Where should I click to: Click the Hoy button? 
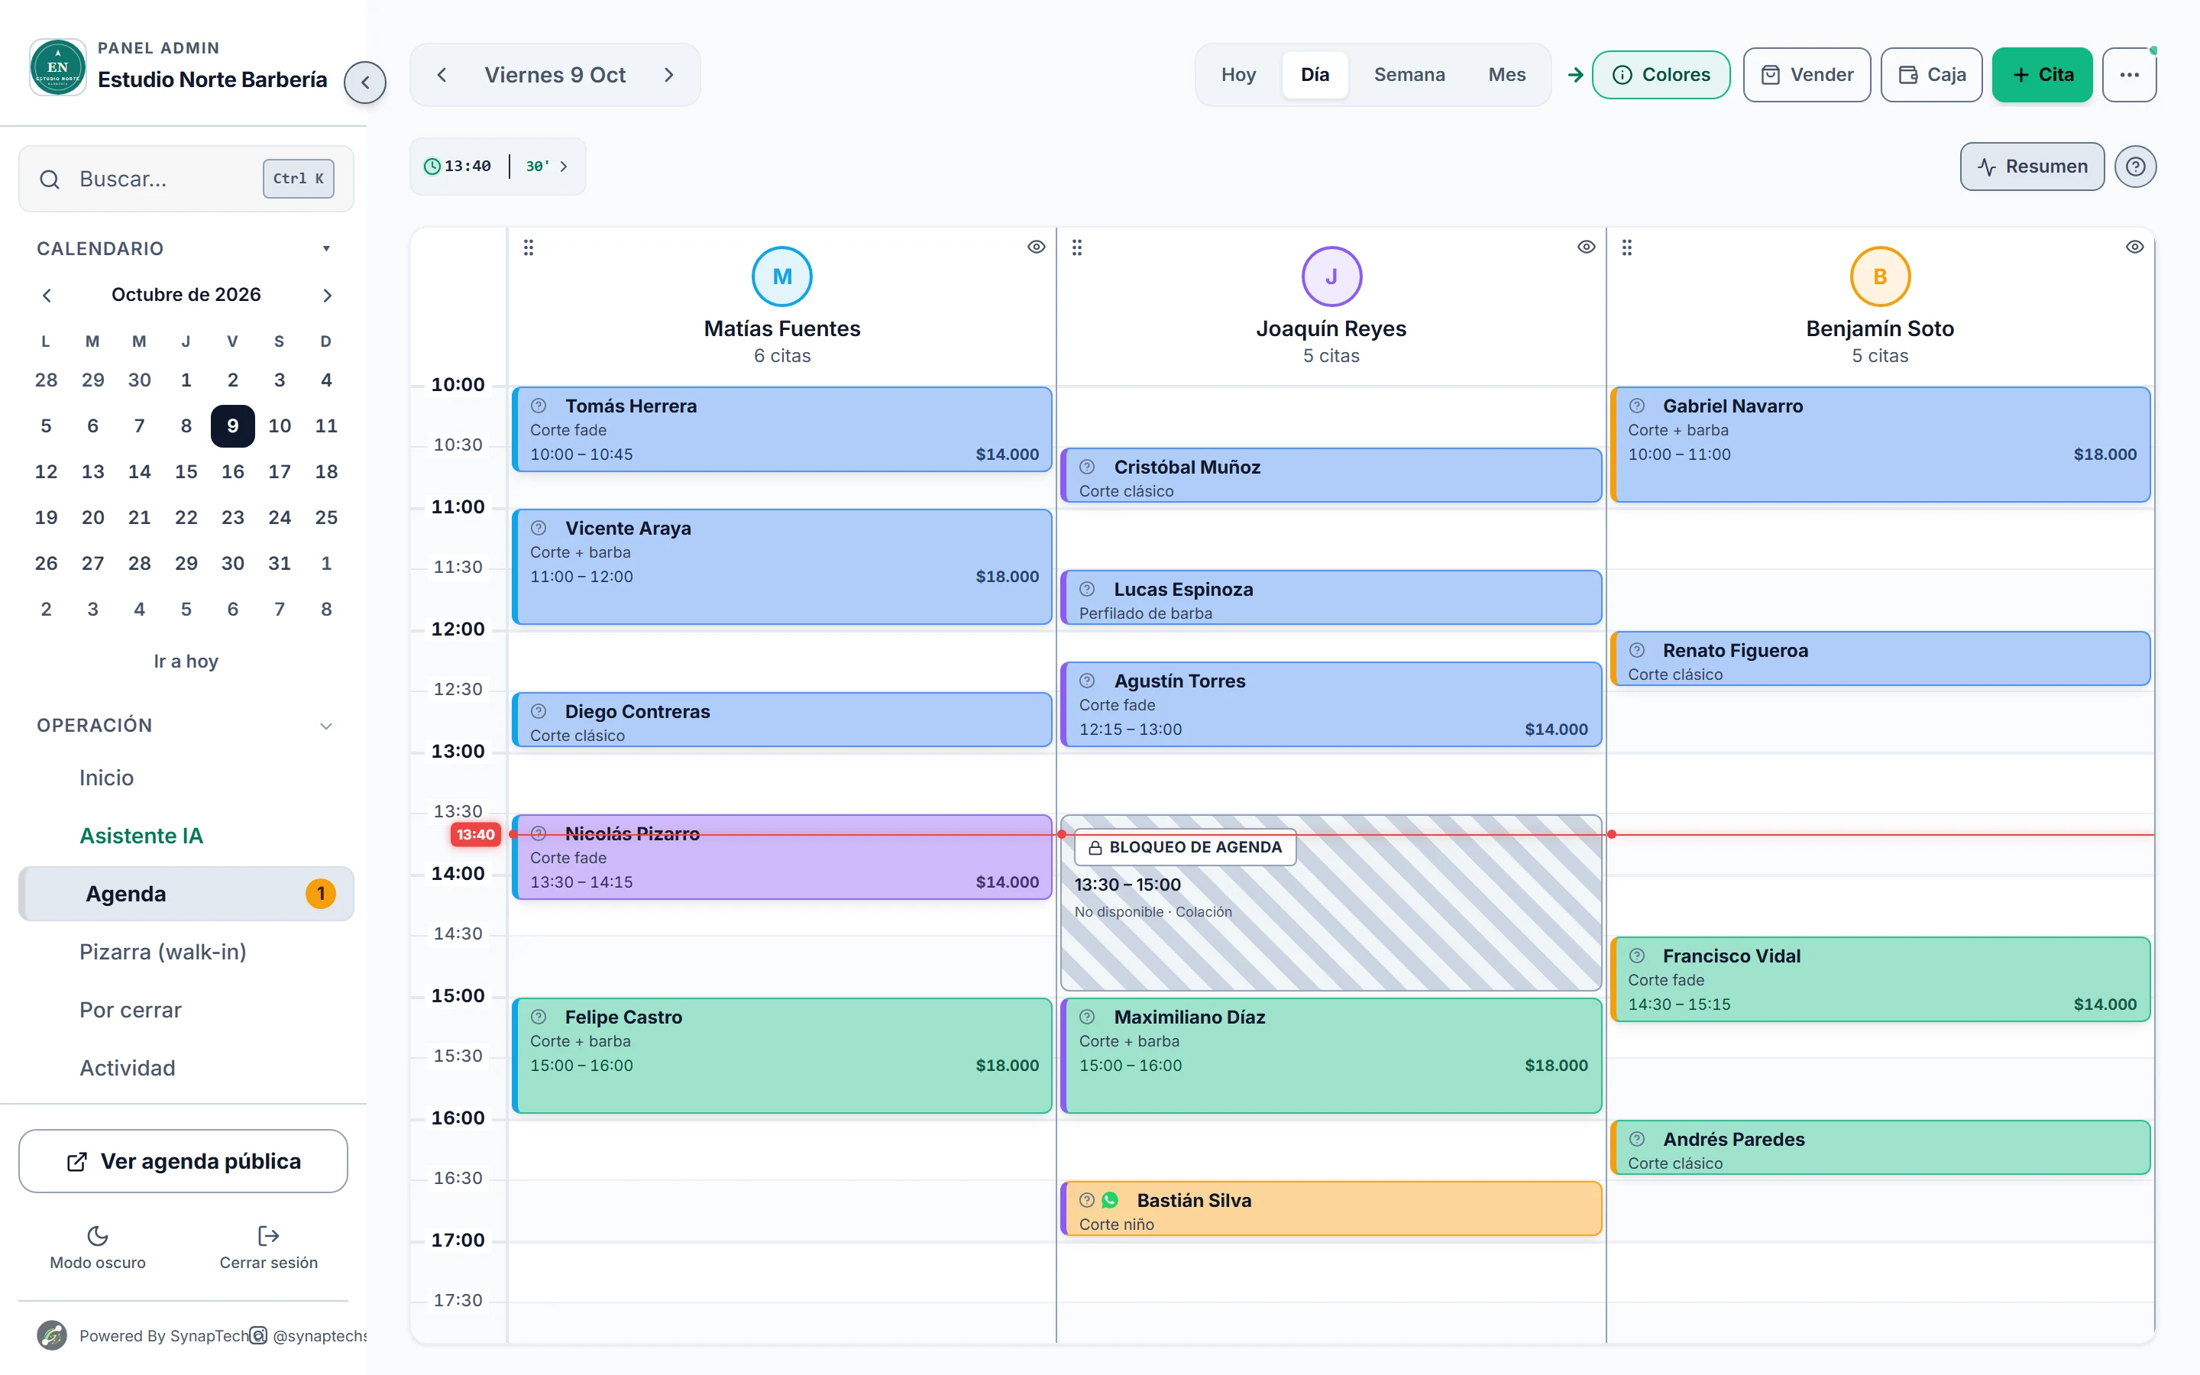click(1238, 75)
